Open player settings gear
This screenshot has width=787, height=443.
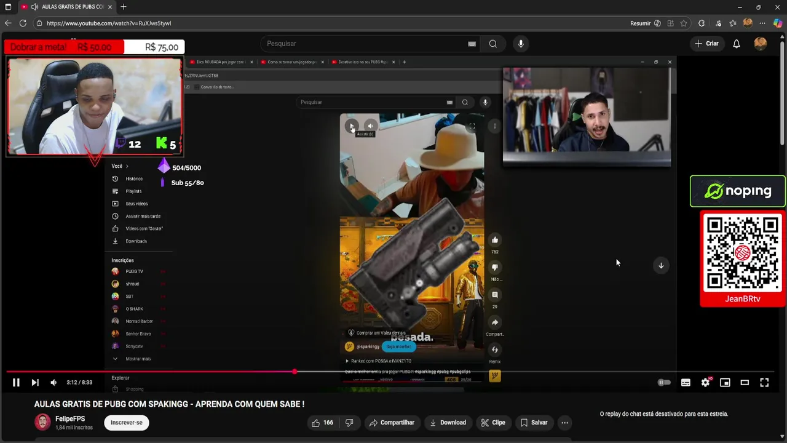tap(705, 382)
